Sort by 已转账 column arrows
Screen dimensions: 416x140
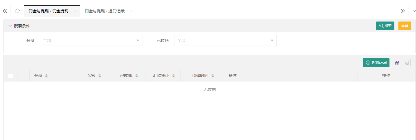click(137, 76)
